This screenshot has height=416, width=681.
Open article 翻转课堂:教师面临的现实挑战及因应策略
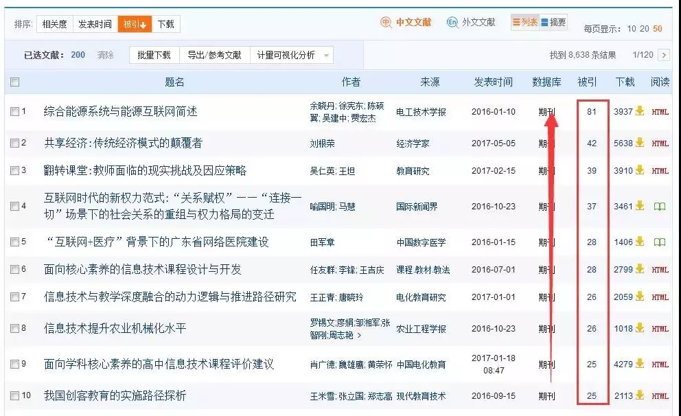pos(145,170)
